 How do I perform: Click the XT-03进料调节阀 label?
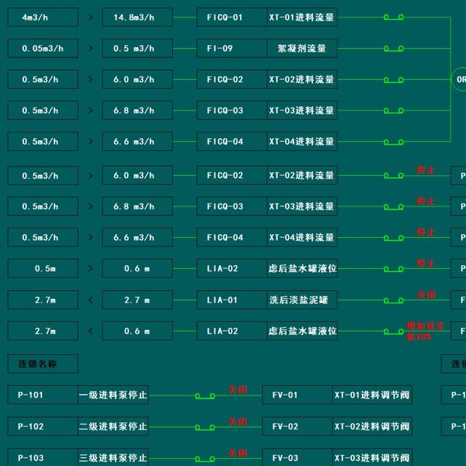click(x=372, y=458)
